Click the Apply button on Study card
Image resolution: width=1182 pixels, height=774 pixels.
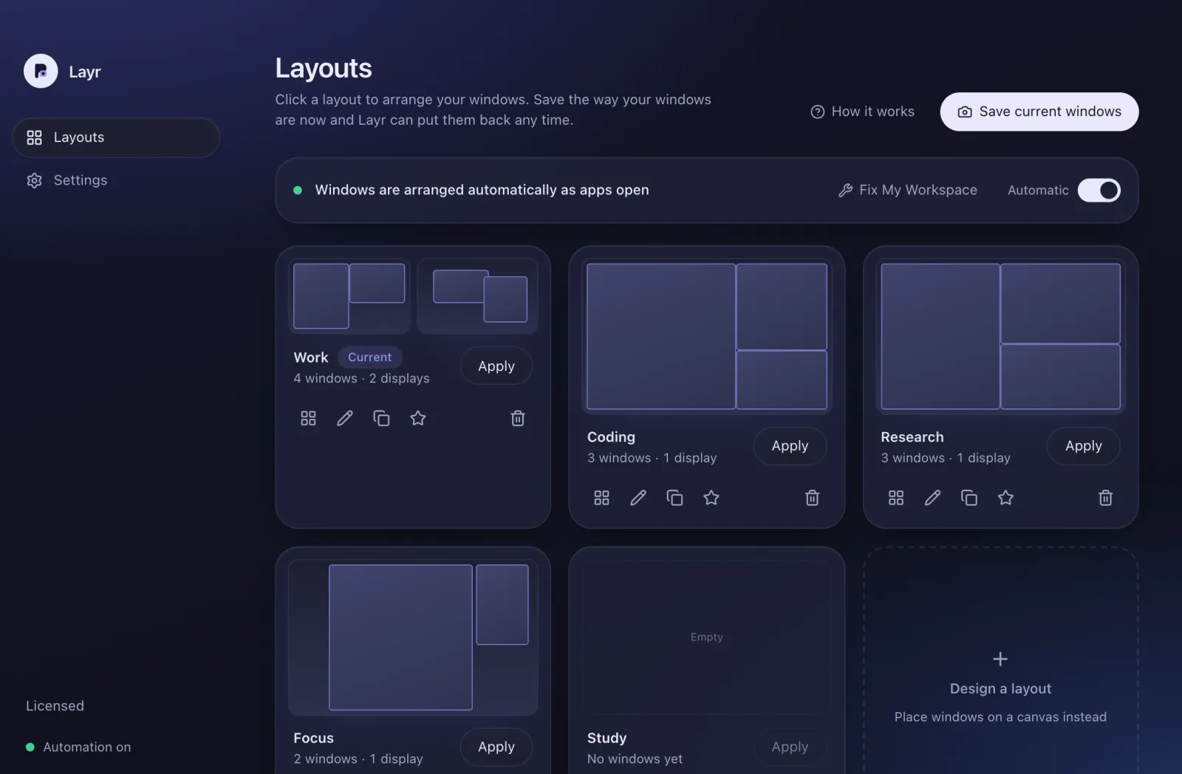(790, 747)
